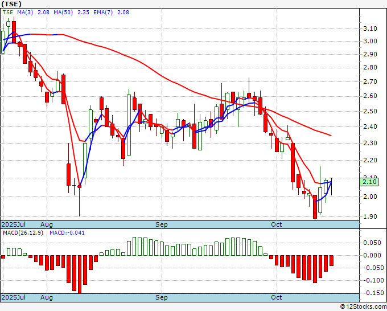Screen dimensions: 387x311
Task: Click the 3.10 price axis label
Action: pos(370,28)
